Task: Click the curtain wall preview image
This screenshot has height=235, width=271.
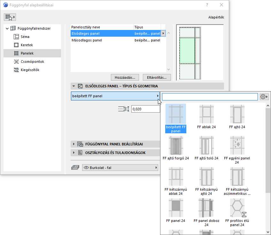Action: point(200,53)
